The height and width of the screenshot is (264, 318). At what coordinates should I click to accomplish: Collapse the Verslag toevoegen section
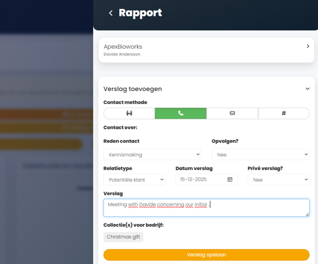coord(308,89)
